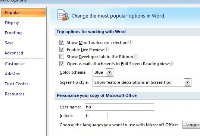Viewport: 200px width, 136px height.
Task: Click info icon after Developer tab option
Action: (x=136, y=56)
